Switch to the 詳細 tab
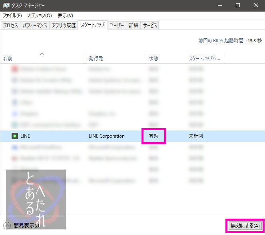 pyautogui.click(x=133, y=26)
